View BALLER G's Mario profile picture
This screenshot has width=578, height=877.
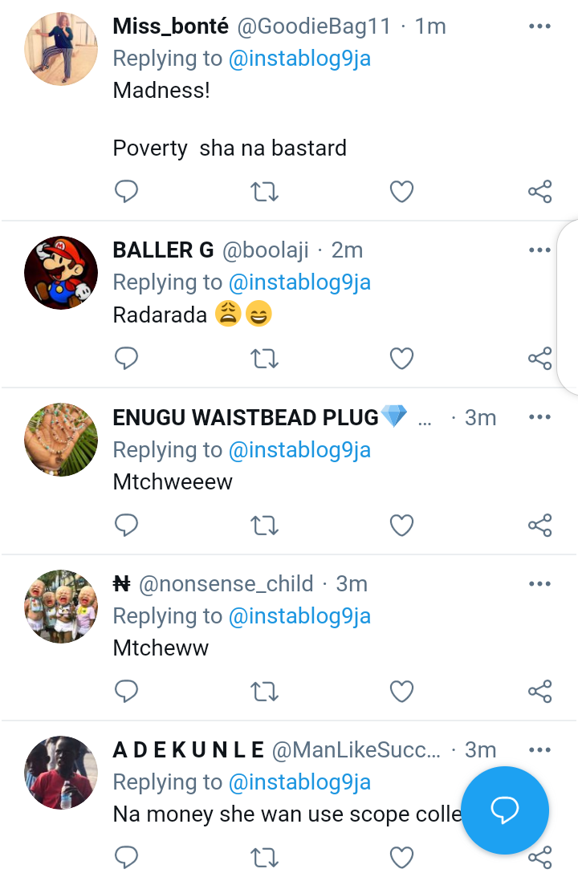(61, 273)
